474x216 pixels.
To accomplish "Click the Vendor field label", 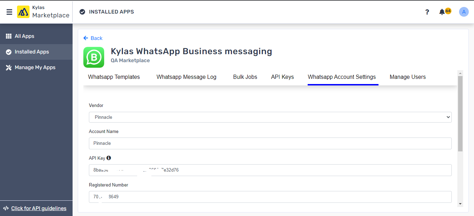I will [96, 105].
